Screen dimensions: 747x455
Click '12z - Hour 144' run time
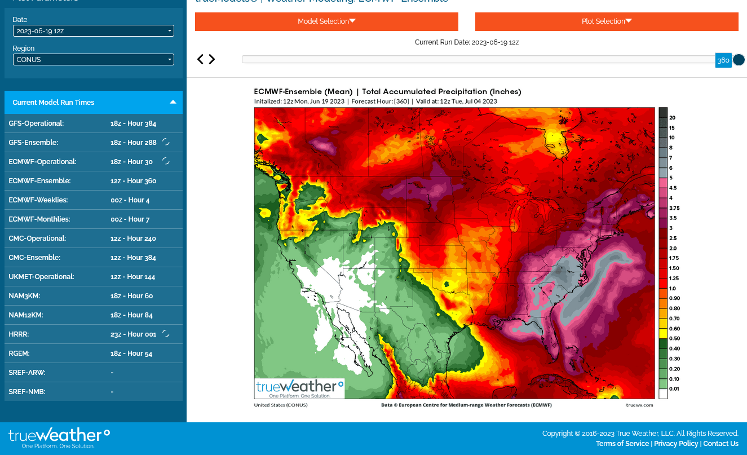(x=133, y=277)
